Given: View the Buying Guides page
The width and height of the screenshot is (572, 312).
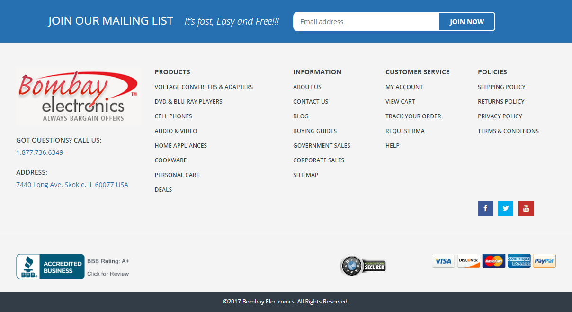Looking at the screenshot, I should [x=314, y=131].
